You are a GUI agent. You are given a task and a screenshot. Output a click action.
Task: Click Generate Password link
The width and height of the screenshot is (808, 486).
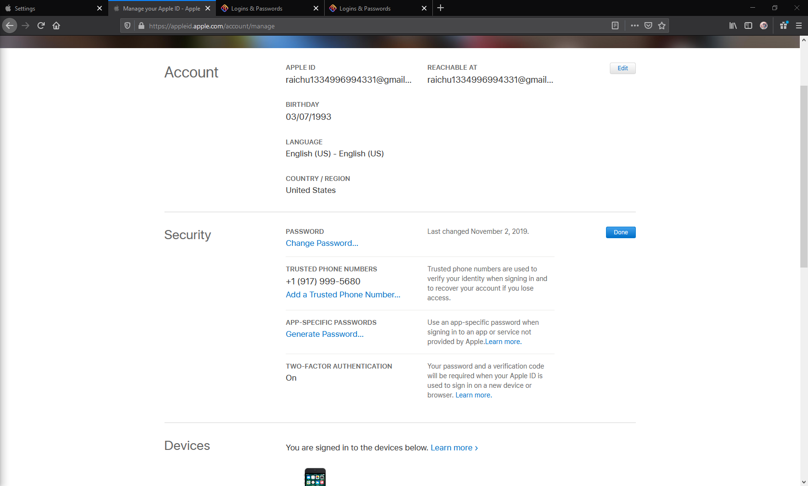point(325,334)
